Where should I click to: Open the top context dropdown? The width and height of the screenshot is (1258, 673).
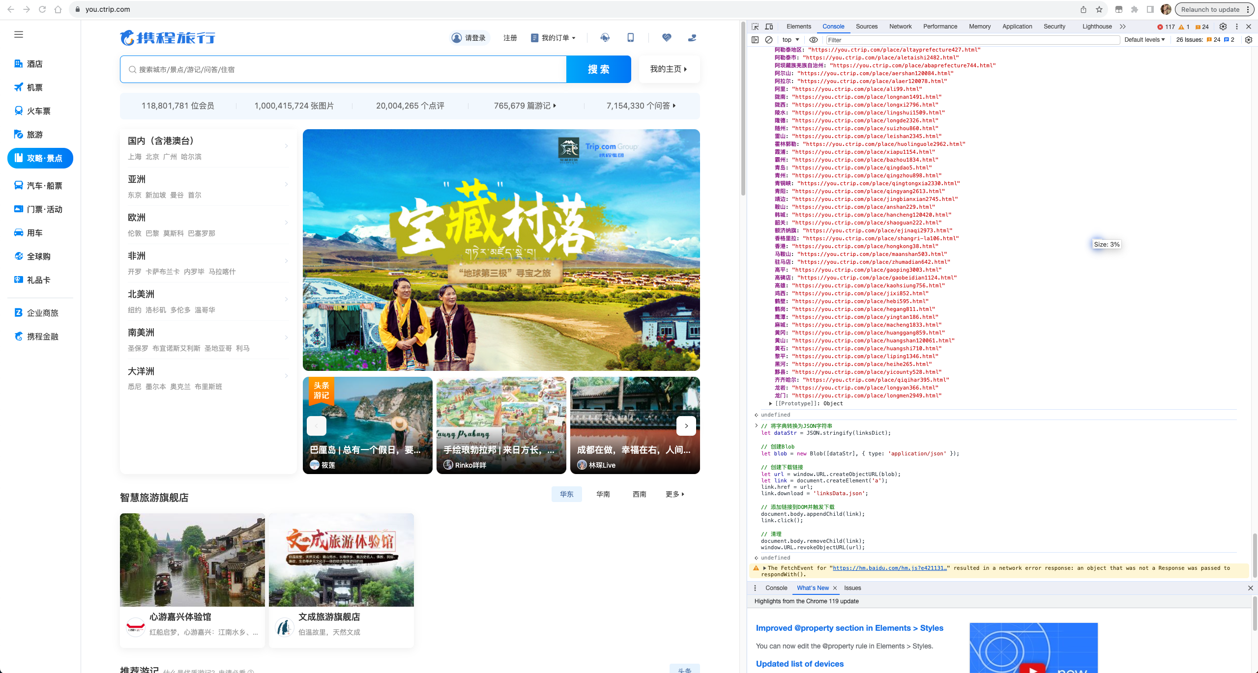pos(790,40)
